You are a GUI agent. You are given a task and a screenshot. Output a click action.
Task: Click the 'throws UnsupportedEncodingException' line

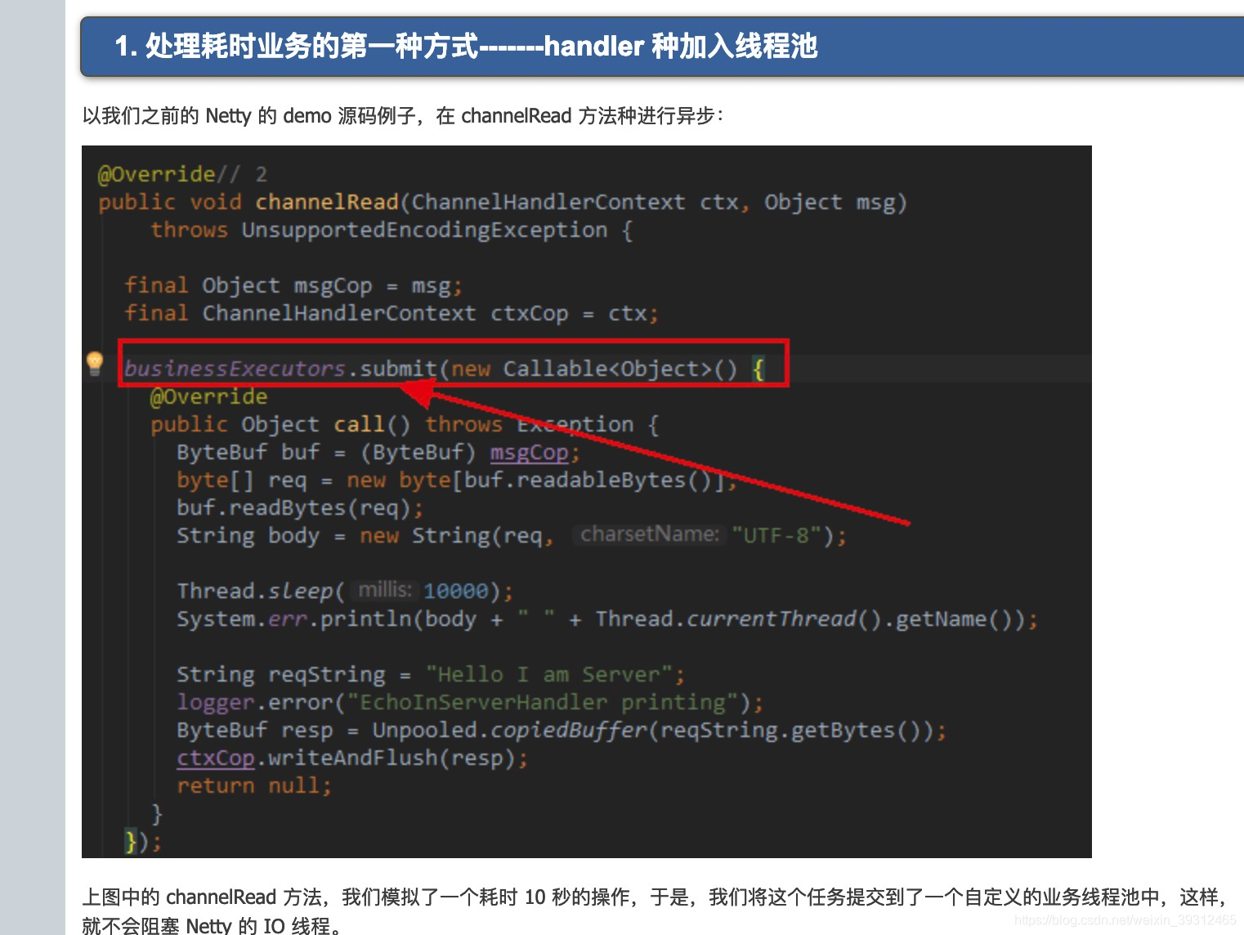click(x=392, y=230)
